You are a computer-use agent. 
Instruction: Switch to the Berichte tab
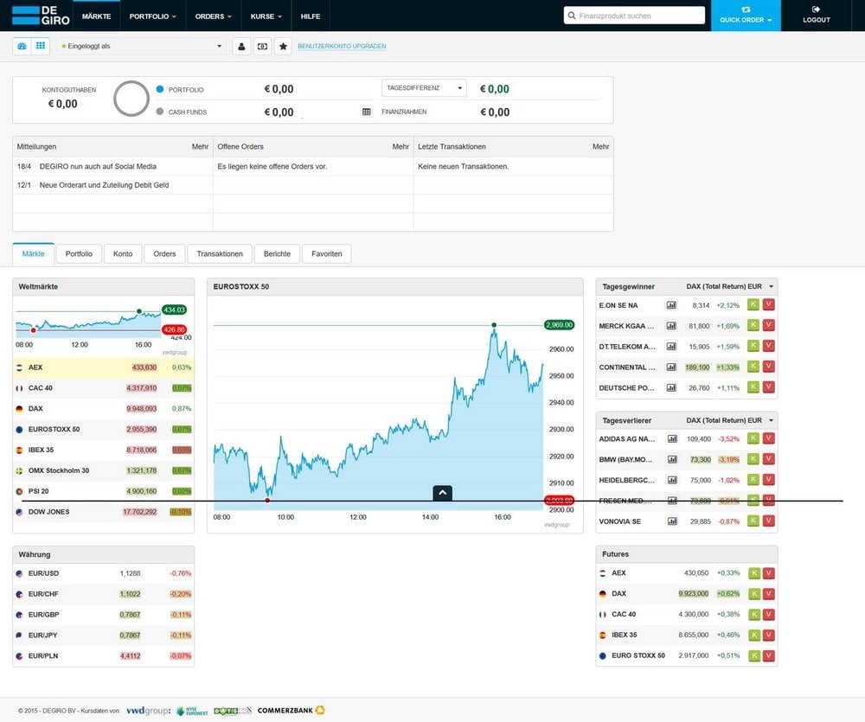tap(277, 253)
